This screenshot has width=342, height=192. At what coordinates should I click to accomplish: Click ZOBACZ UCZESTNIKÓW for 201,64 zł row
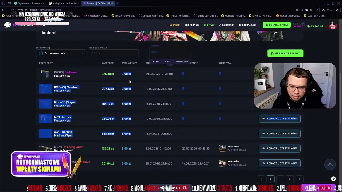click(x=279, y=163)
